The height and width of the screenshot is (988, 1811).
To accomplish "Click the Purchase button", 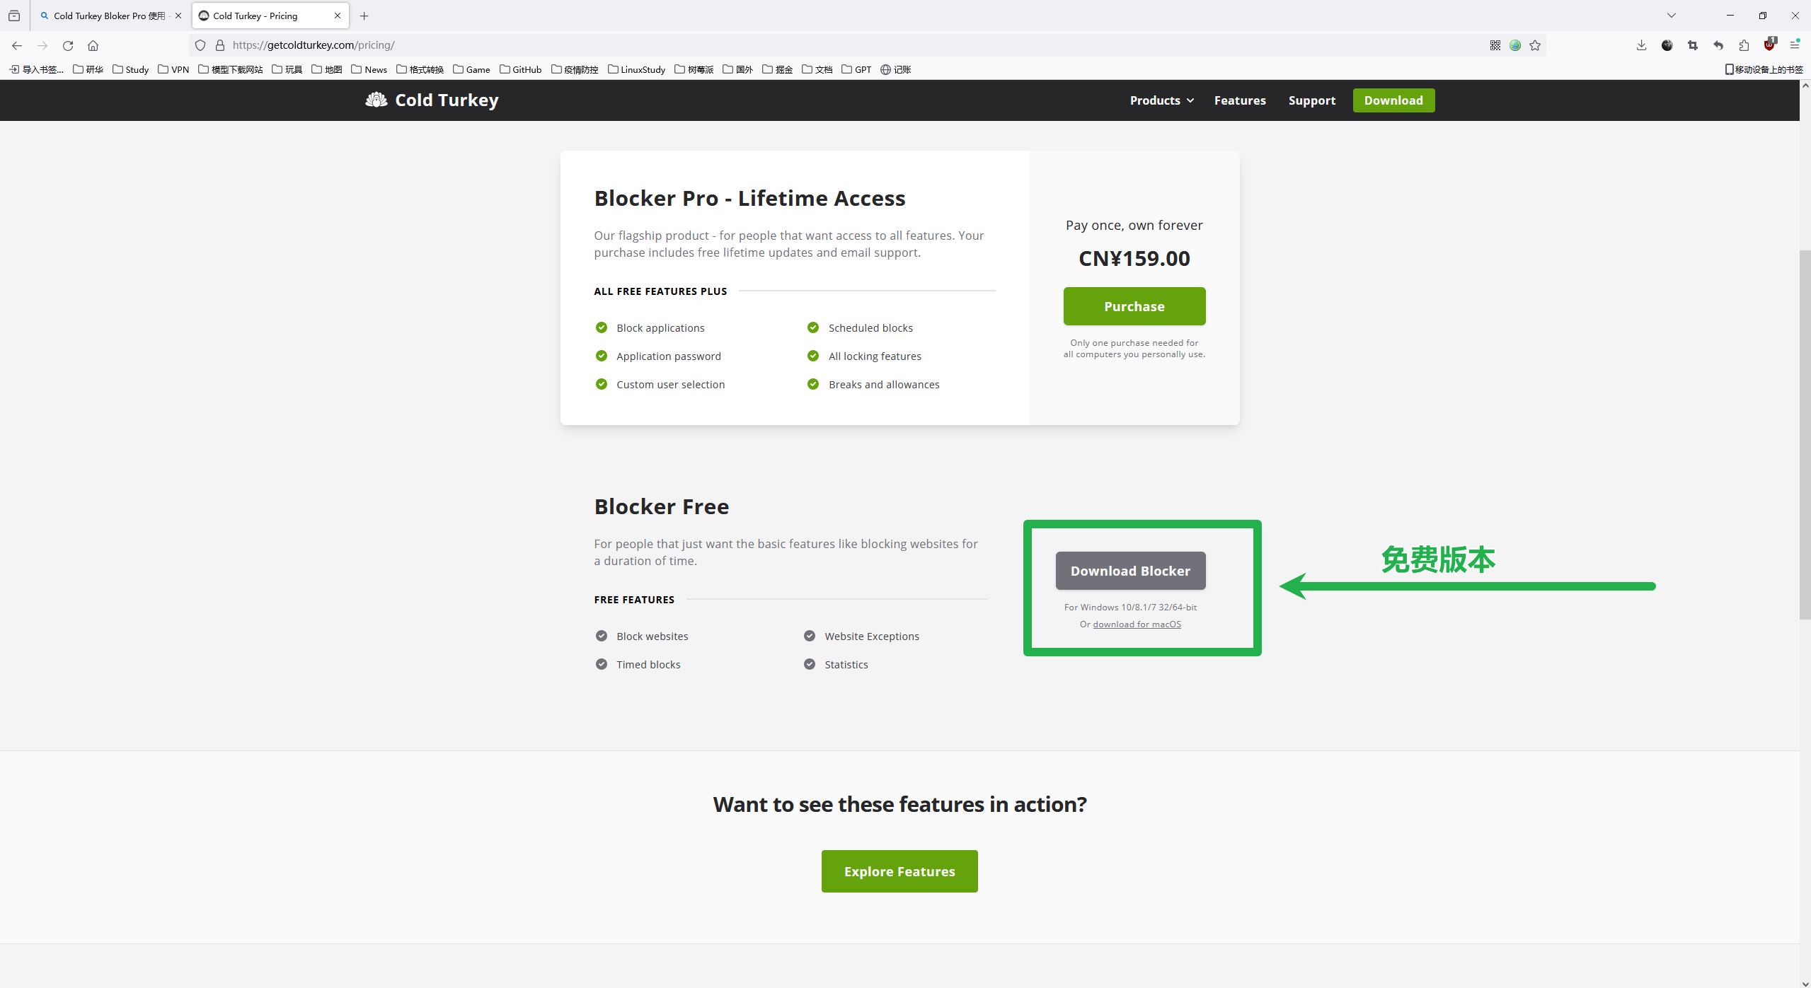I will click(x=1134, y=306).
